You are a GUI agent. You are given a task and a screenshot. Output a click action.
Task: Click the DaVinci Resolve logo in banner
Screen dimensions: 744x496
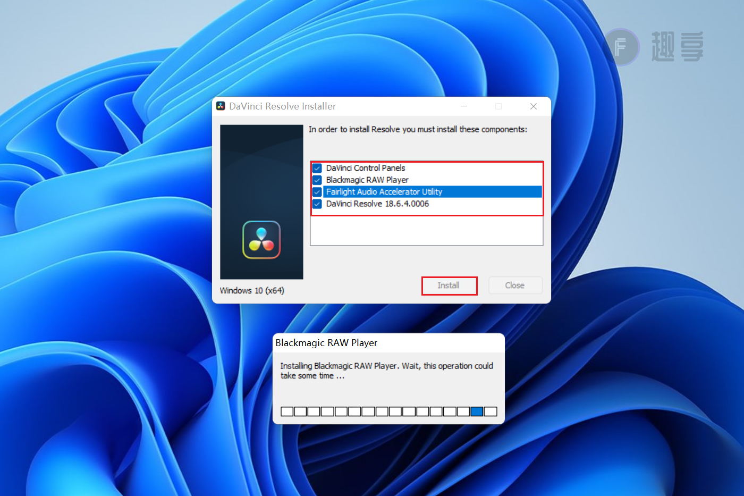261,240
